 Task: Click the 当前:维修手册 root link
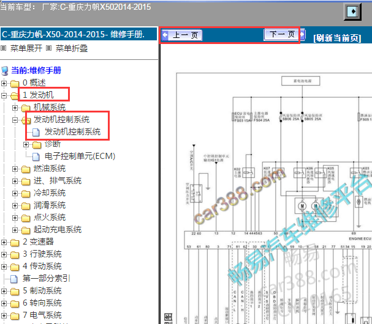click(36, 70)
